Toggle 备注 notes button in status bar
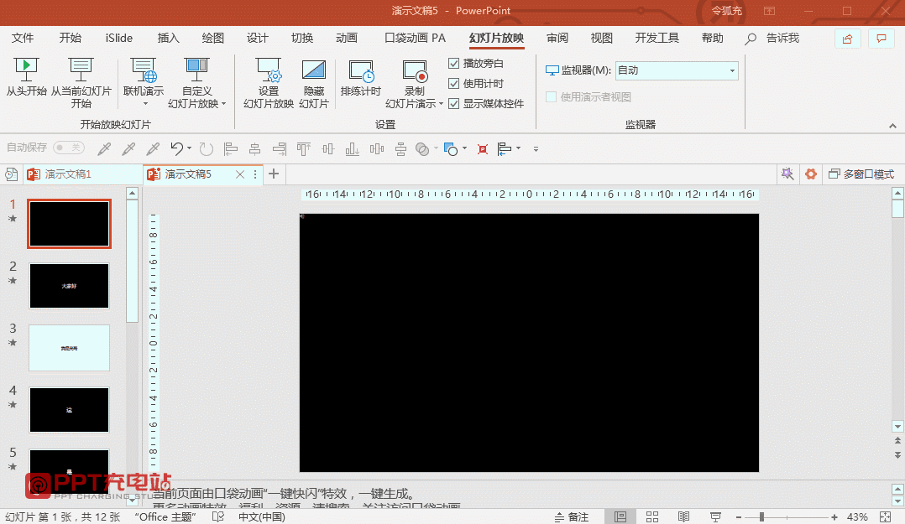The height and width of the screenshot is (524, 905). [572, 517]
